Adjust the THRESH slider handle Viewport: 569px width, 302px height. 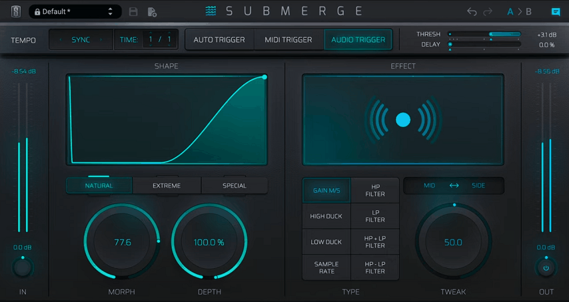(x=491, y=34)
